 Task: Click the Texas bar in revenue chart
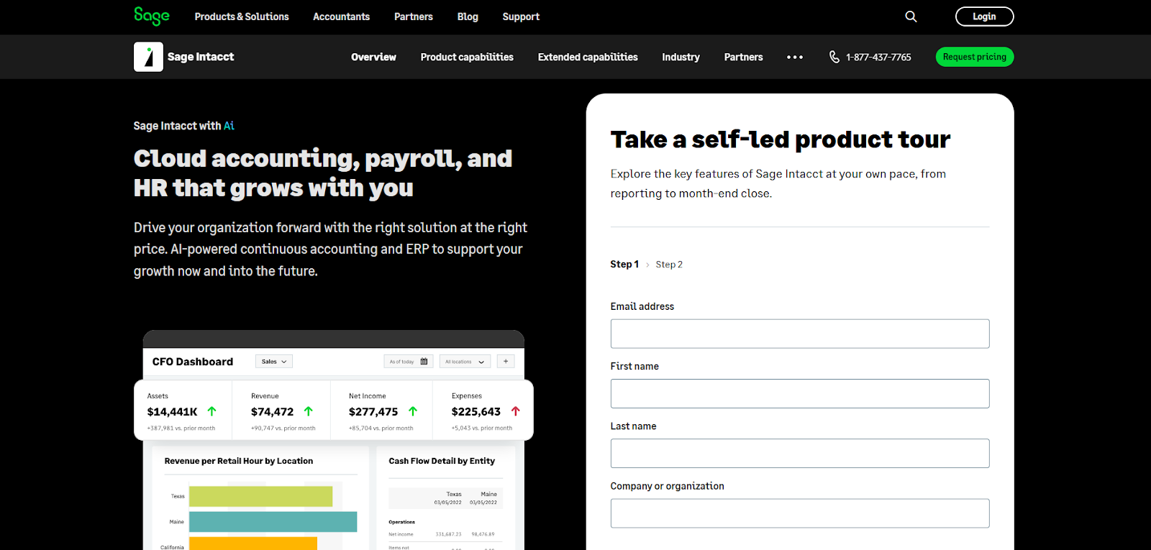[260, 496]
